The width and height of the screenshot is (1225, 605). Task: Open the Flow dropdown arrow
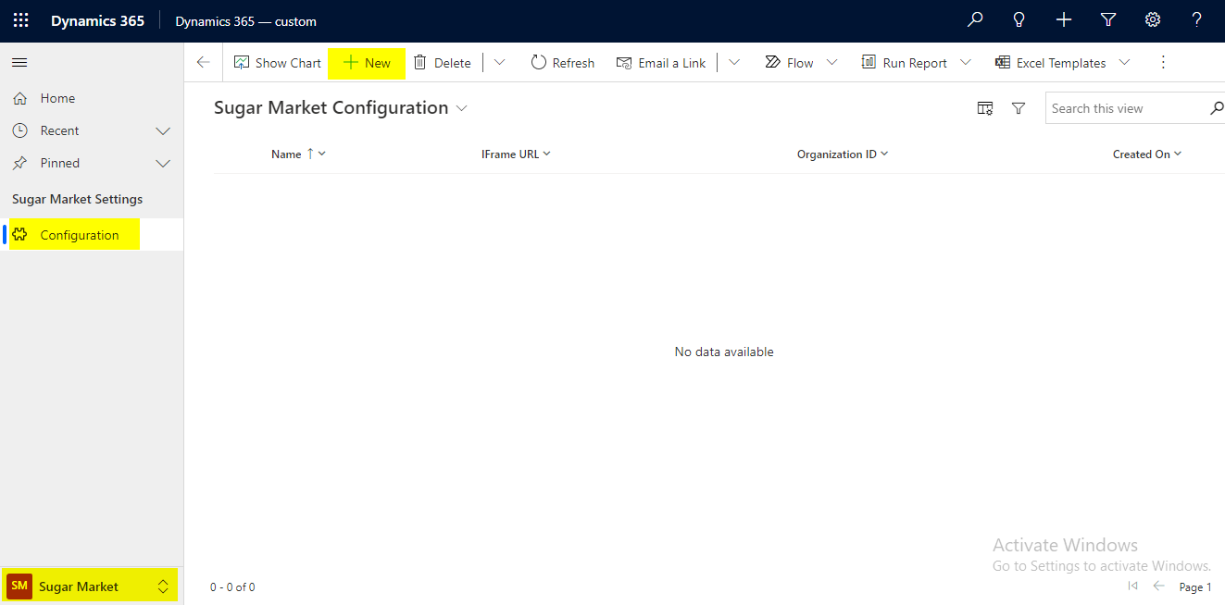pyautogui.click(x=831, y=63)
